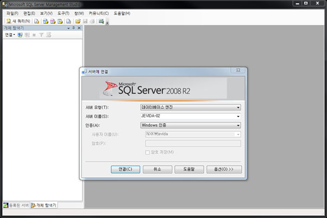
Task: Click the filter funnel icon
Action: [x=41, y=35]
